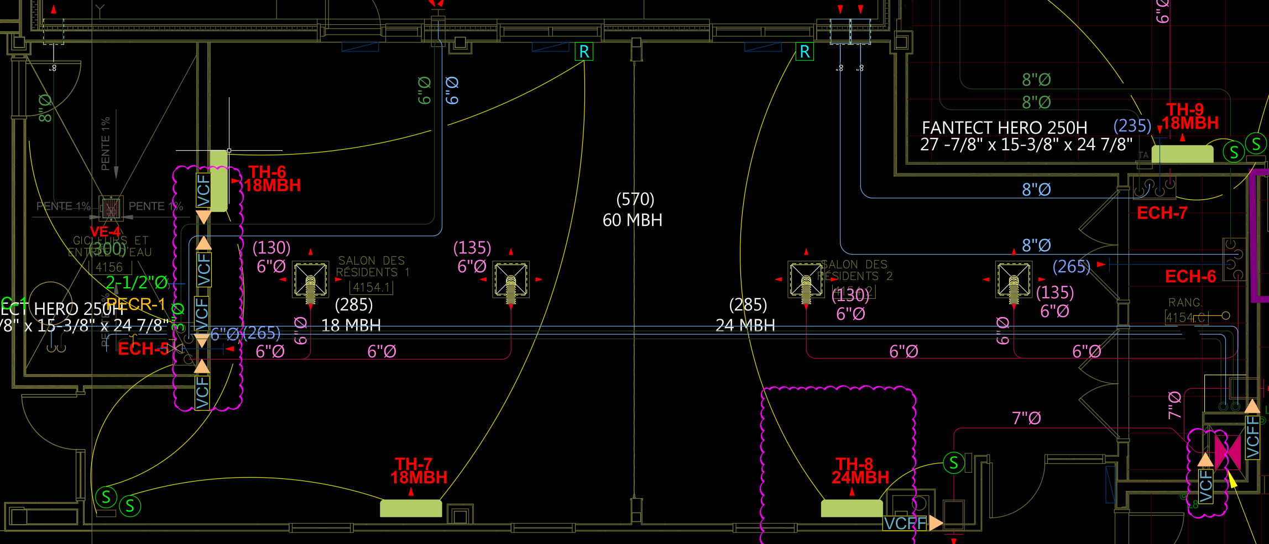Select the orange PECR-1 label

point(136,304)
